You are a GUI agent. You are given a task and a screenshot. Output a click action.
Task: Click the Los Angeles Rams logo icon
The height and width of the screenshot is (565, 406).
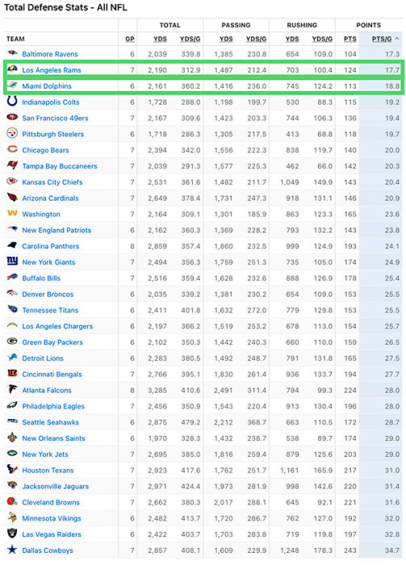[12, 69]
